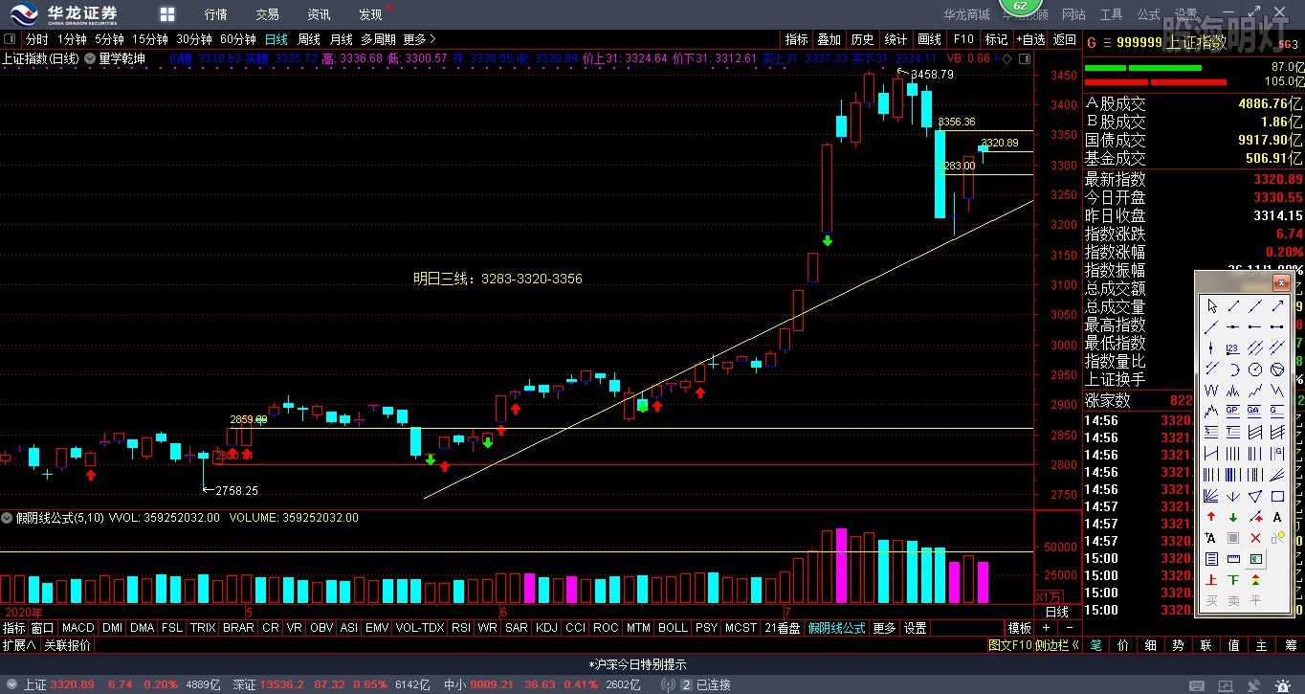Select the arrow pointer tool in drawing palette

coord(1212,306)
